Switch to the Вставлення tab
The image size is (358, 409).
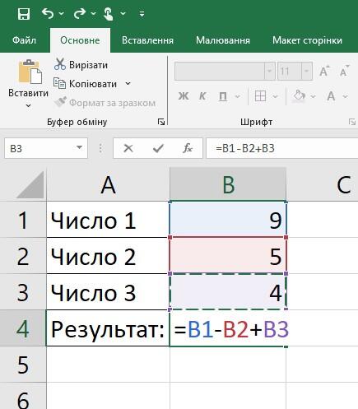tap(147, 40)
